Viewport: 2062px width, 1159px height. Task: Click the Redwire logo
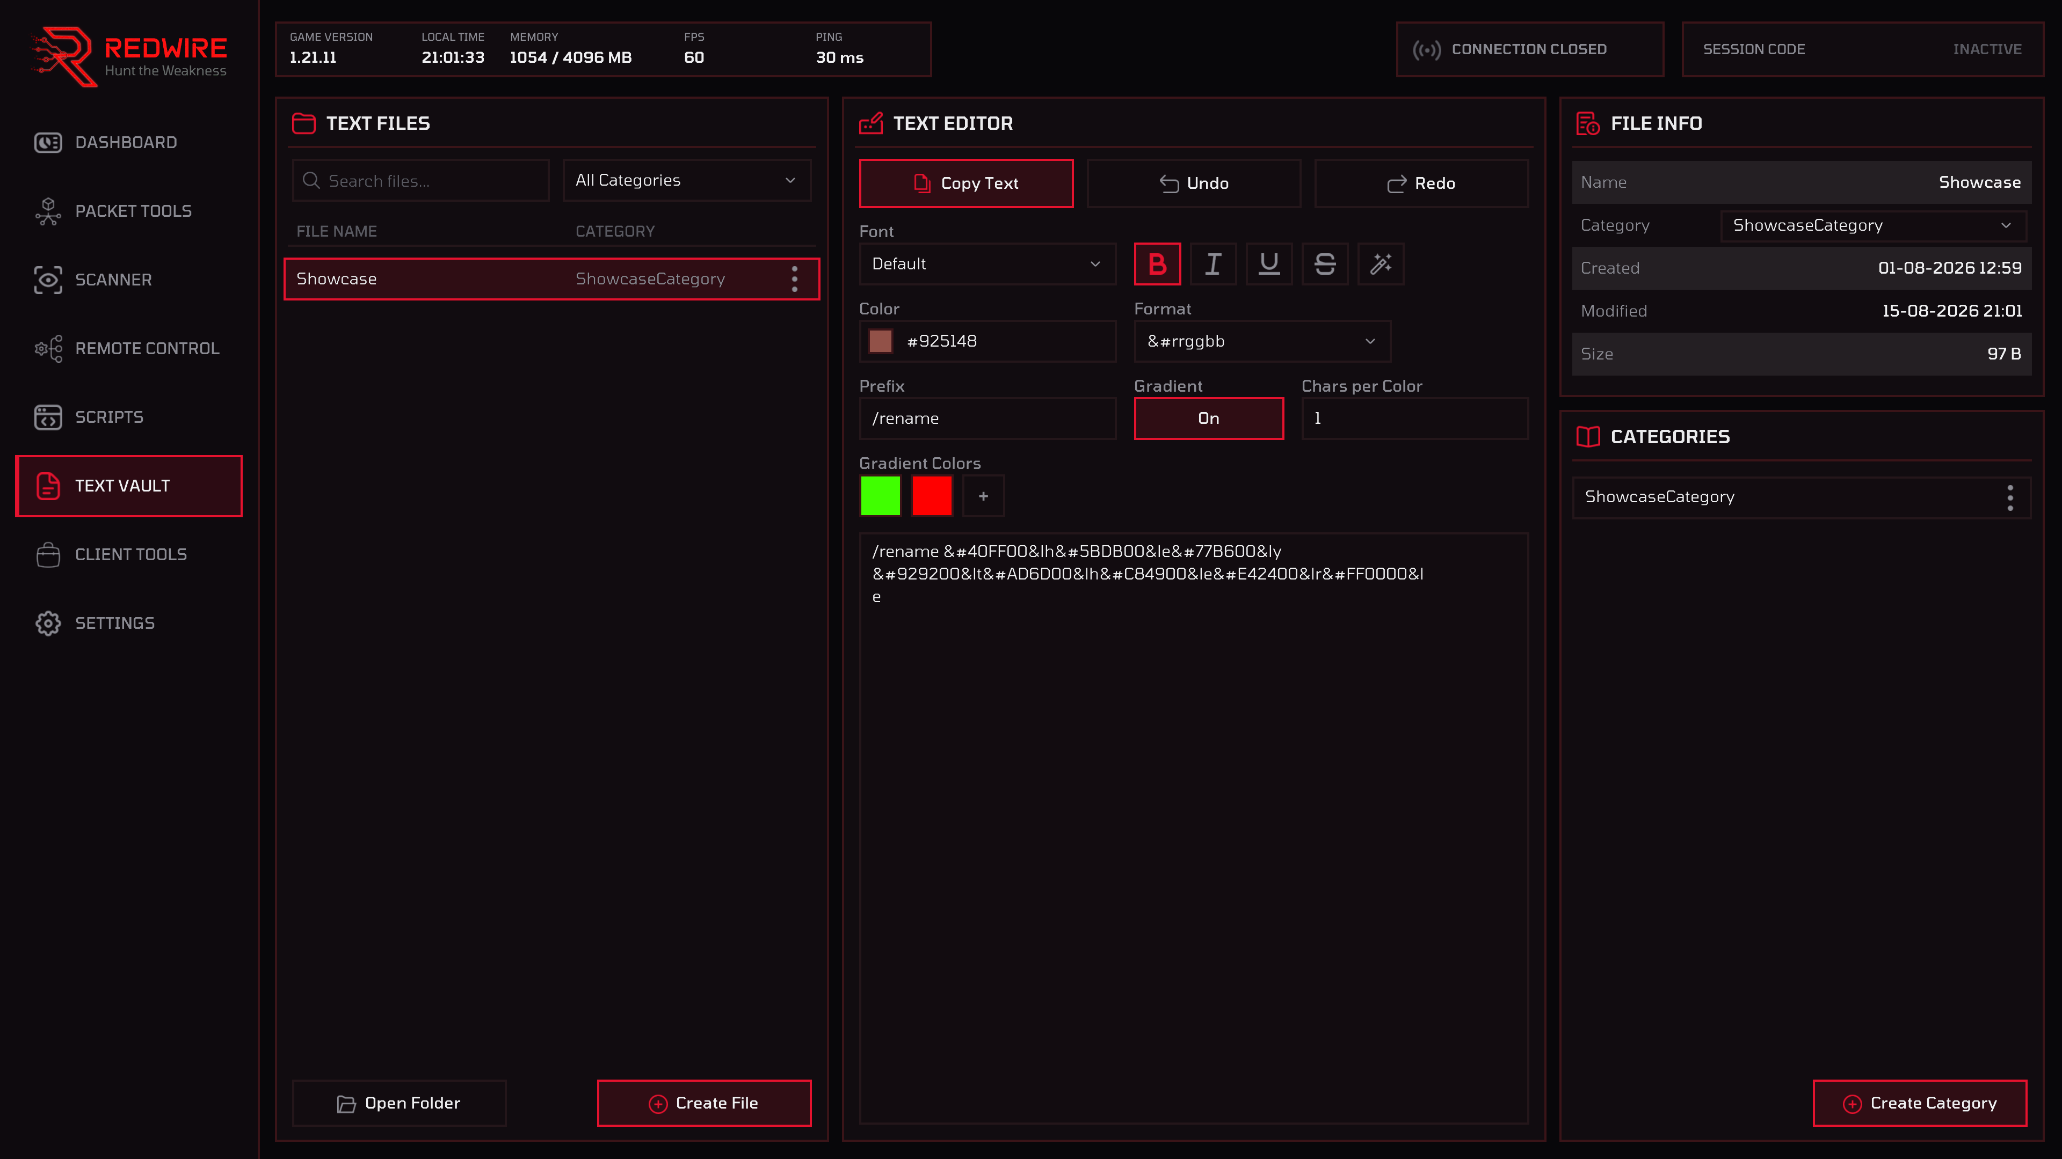click(x=128, y=56)
